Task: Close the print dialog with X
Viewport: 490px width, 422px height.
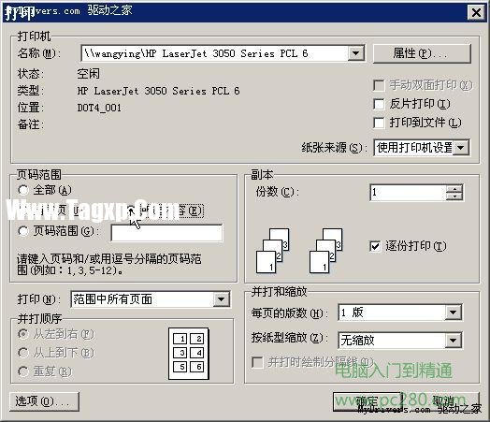Action: click(x=476, y=13)
